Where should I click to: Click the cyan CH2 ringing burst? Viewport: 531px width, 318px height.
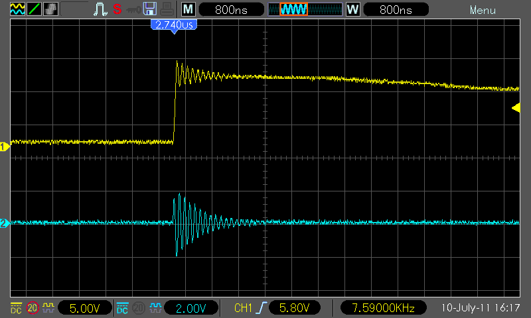coord(196,223)
